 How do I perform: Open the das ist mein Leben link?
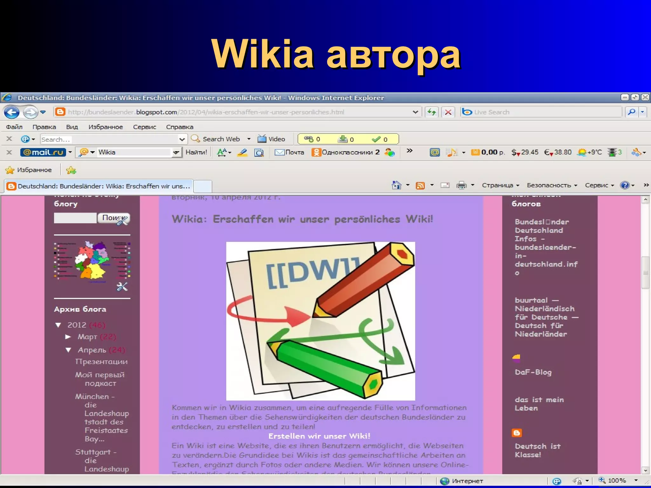click(x=539, y=404)
